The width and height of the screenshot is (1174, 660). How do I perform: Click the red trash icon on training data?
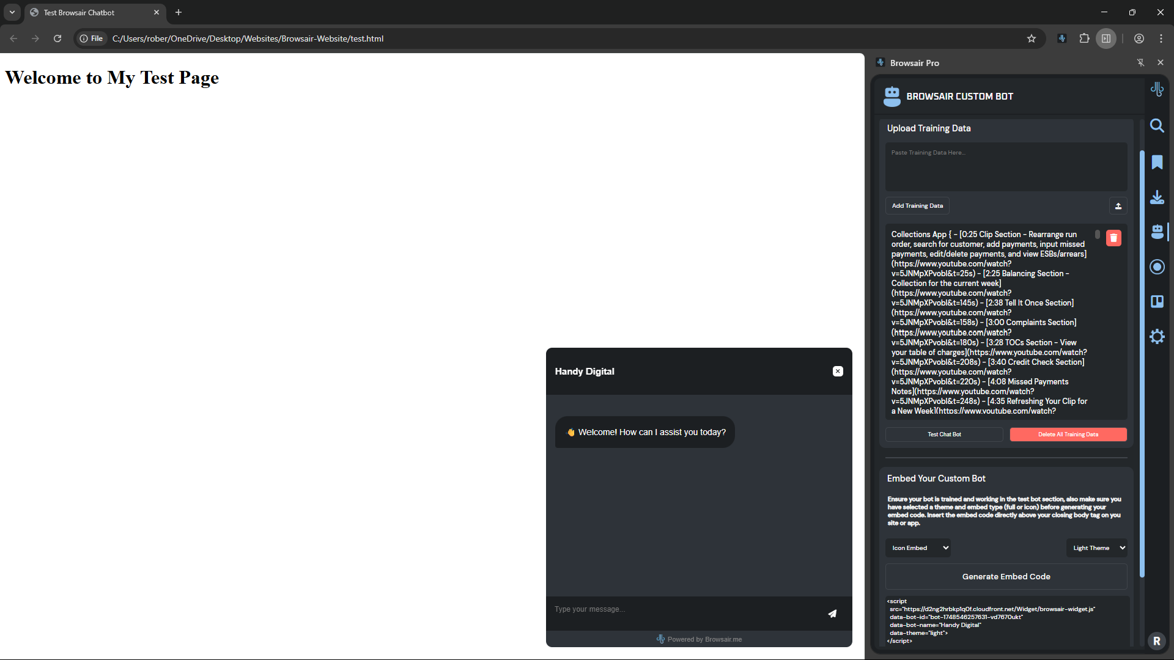click(x=1113, y=238)
